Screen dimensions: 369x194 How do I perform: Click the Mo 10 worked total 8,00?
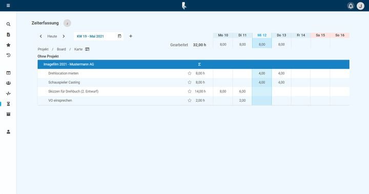click(x=223, y=44)
